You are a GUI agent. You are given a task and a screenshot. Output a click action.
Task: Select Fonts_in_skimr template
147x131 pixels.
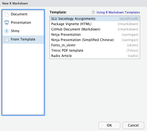coord(95,45)
